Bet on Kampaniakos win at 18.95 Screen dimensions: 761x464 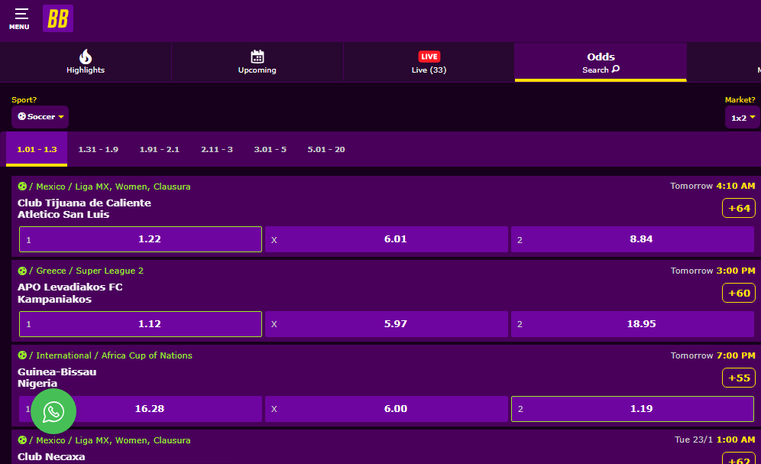pyautogui.click(x=633, y=324)
